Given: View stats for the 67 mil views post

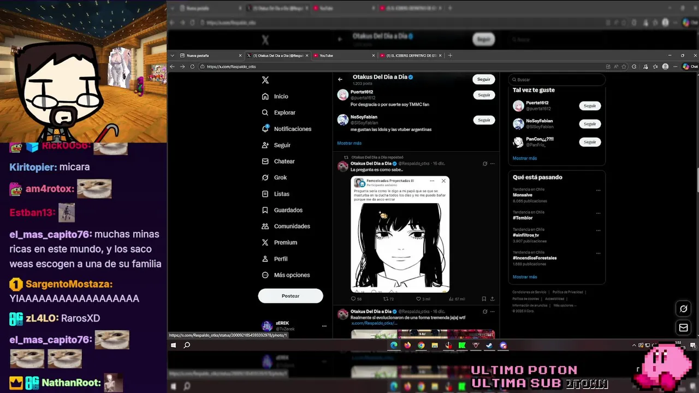Looking at the screenshot, I should [457, 299].
